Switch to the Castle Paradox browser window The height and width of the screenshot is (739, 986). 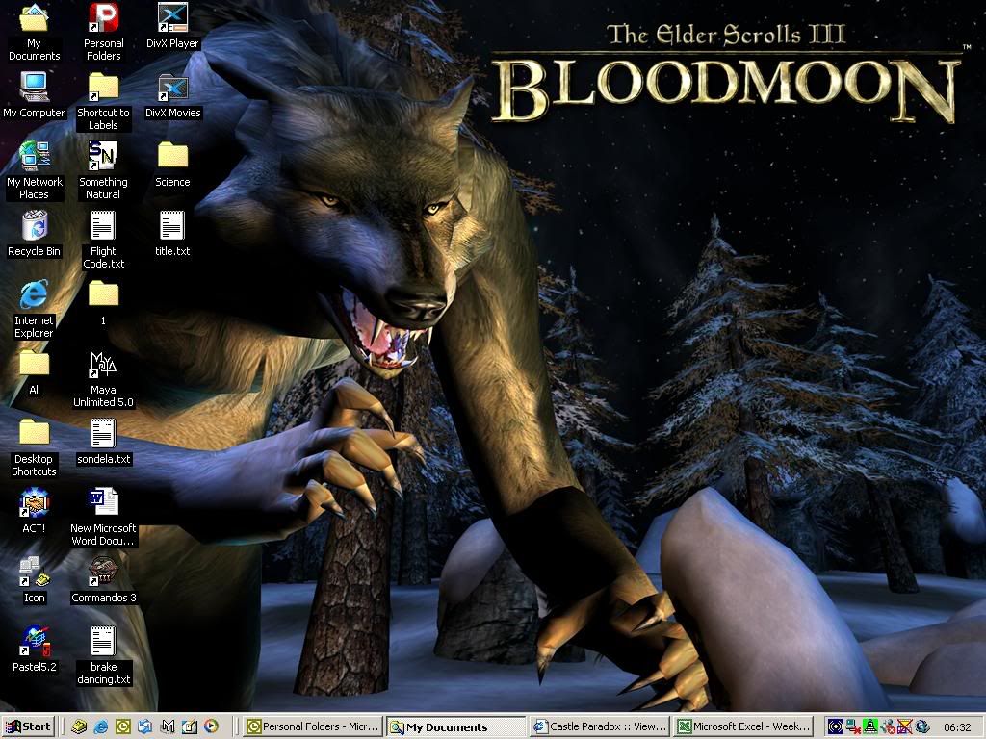(599, 726)
